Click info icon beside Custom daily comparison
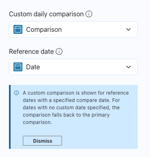150x157 pixels. [x=89, y=14]
